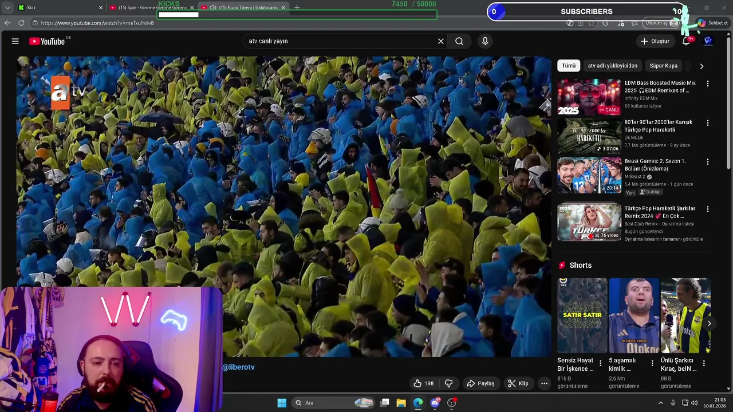
Task: Open options for Ünlü Şarkıcı Kıraç short
Action: tap(703, 363)
